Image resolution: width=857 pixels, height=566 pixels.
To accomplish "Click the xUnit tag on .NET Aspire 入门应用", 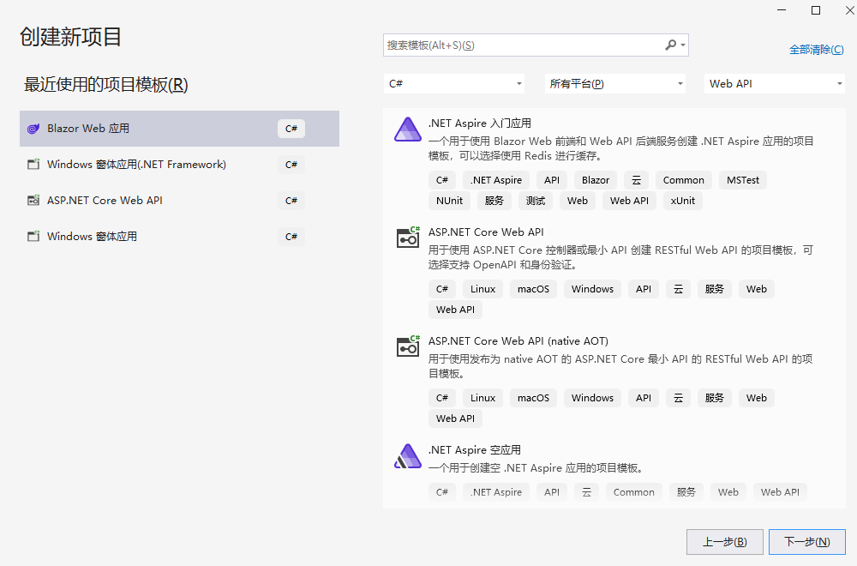I will [683, 201].
